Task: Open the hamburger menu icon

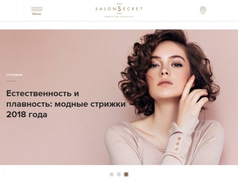Action: (x=37, y=9)
